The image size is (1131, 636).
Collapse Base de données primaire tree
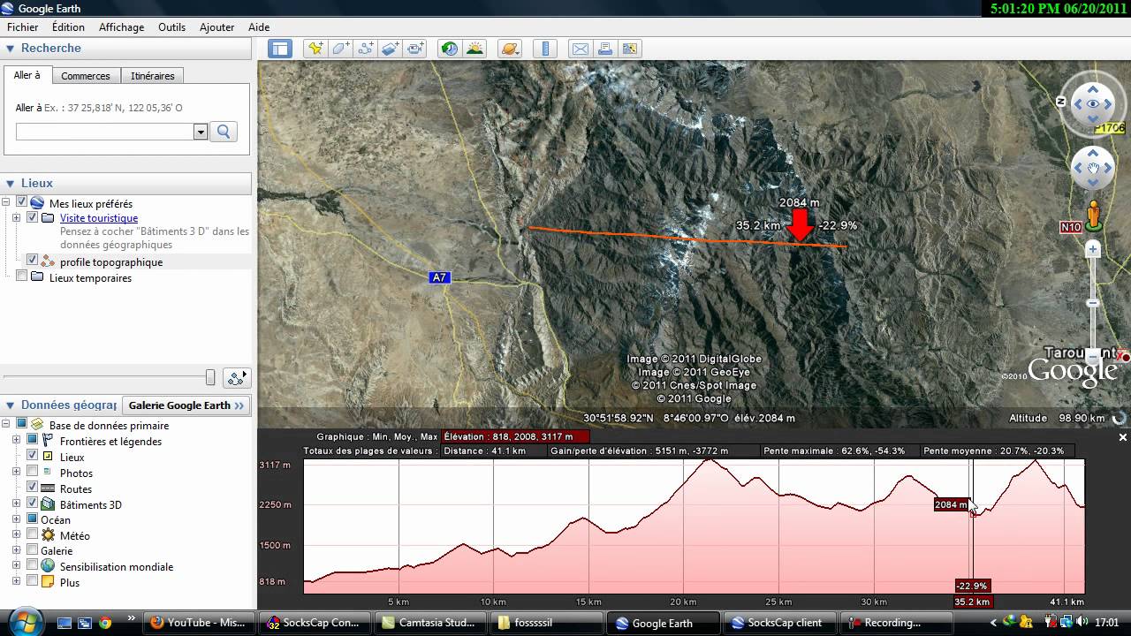5,424
